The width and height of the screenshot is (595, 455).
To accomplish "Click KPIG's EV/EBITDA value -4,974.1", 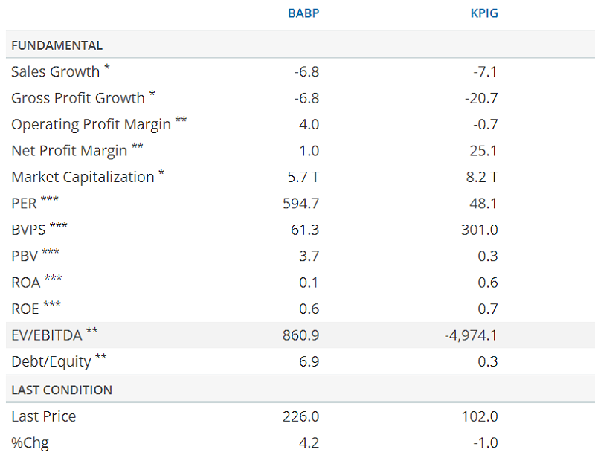I will [x=471, y=335].
